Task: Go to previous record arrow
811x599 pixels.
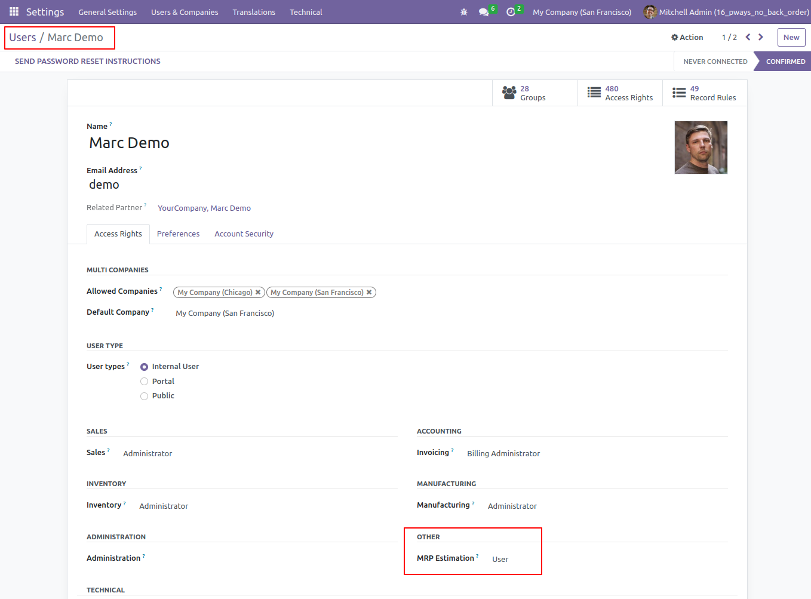Action: (748, 37)
